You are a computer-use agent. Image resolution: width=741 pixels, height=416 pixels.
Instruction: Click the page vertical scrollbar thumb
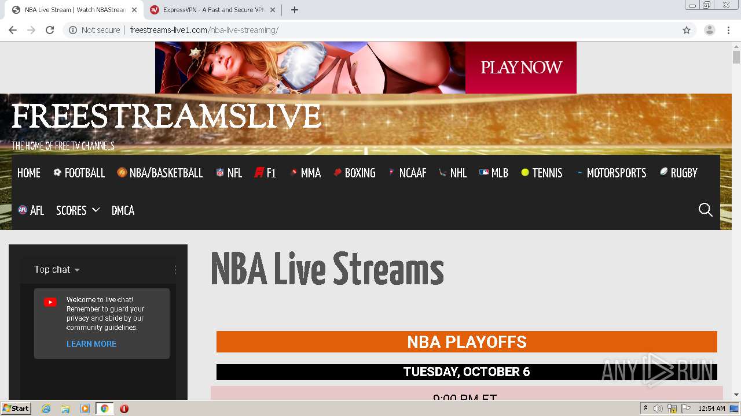(736, 57)
